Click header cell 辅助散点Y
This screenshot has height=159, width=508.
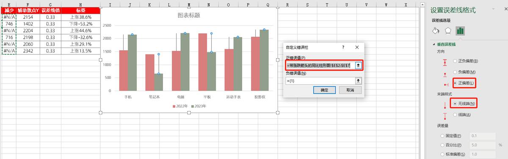[28, 11]
